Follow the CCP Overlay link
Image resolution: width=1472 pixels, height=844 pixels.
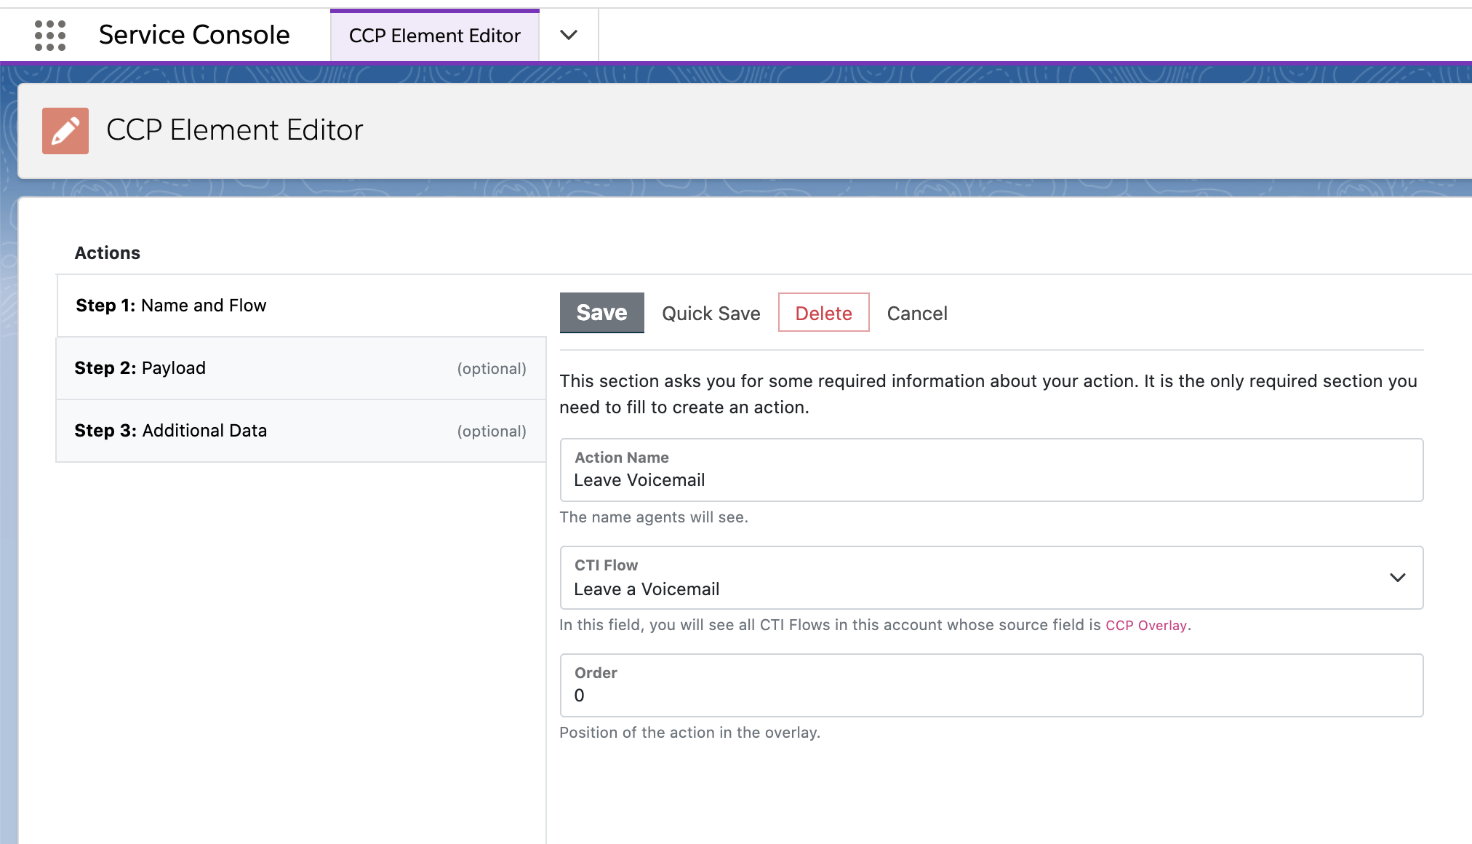(x=1146, y=625)
